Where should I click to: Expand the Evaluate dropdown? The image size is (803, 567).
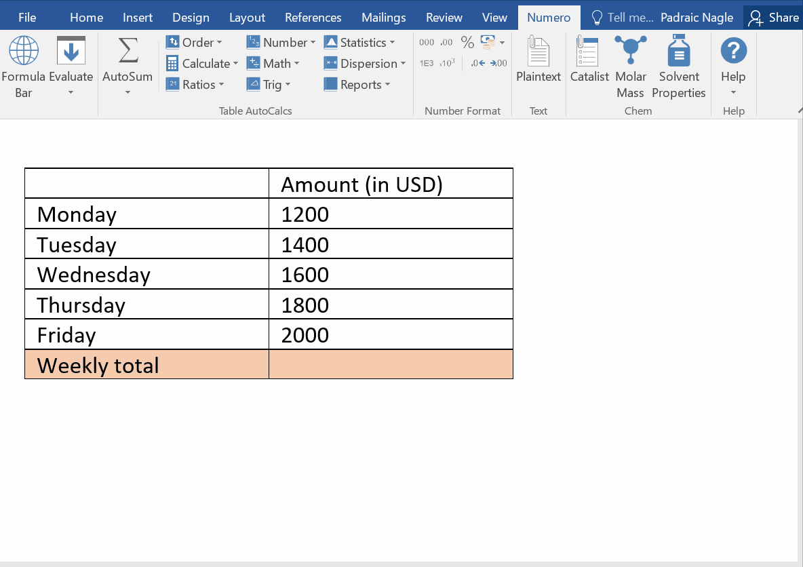point(71,92)
